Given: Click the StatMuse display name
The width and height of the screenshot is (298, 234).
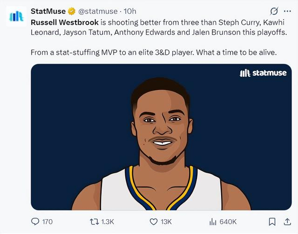Looking at the screenshot, I should tap(48, 11).
